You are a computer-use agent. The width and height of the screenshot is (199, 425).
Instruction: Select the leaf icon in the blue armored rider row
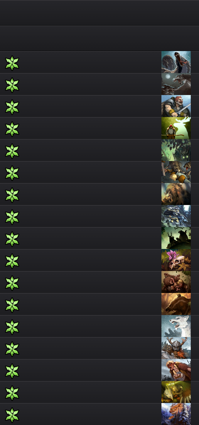(12, 217)
